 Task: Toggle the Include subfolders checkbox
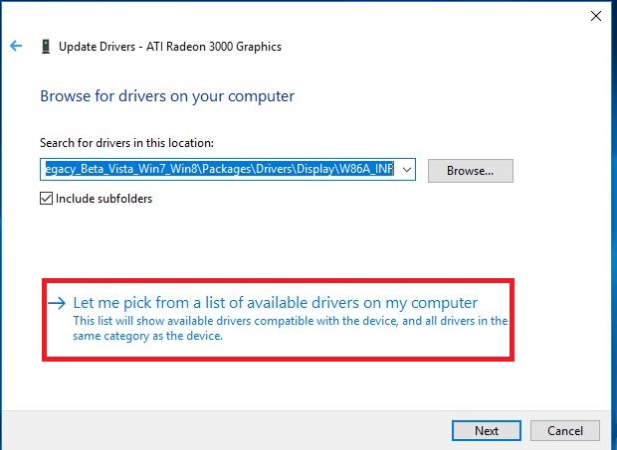tap(46, 198)
